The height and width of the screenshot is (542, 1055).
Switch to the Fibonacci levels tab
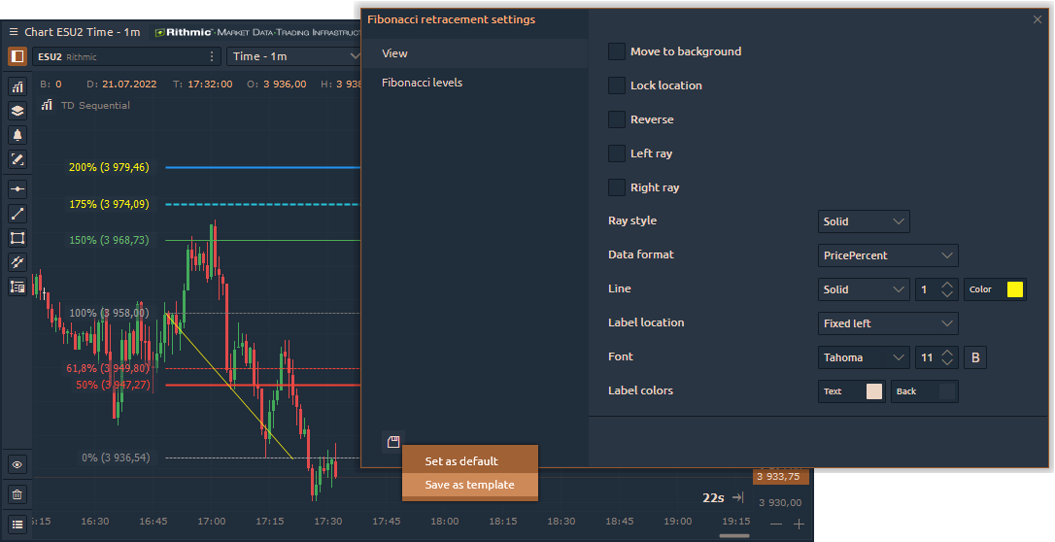(x=422, y=83)
